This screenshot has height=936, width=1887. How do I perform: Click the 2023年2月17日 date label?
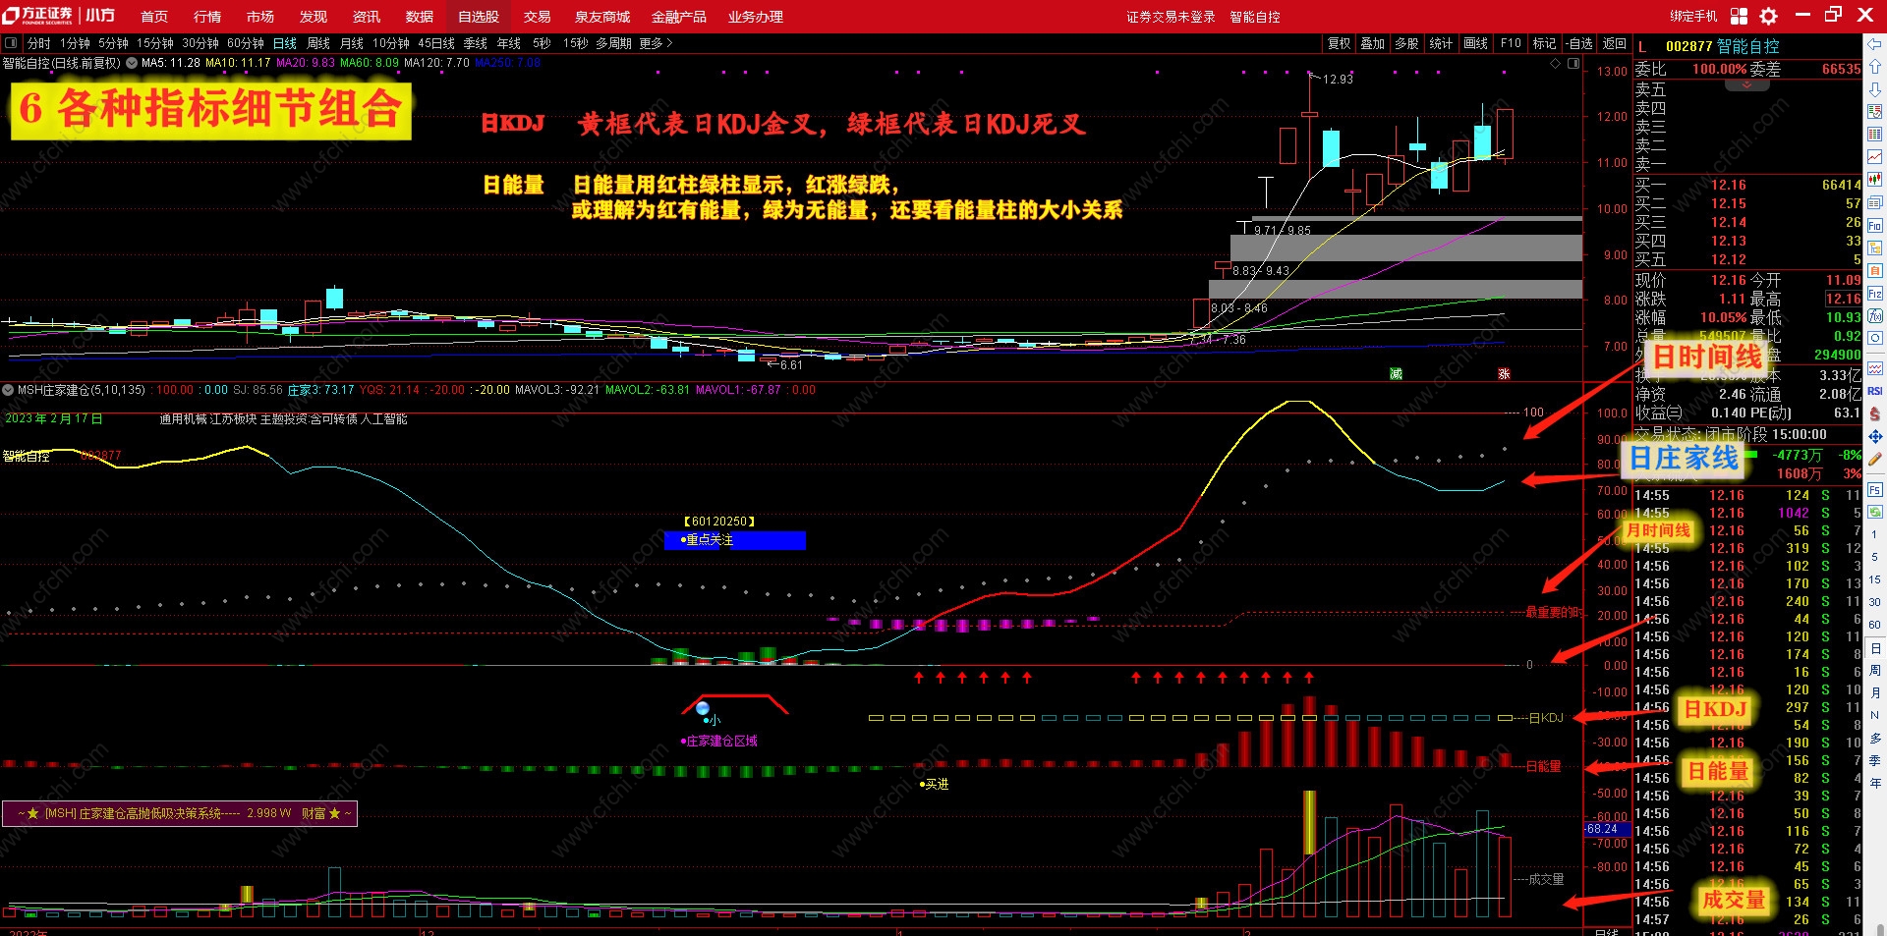pyautogui.click(x=54, y=418)
